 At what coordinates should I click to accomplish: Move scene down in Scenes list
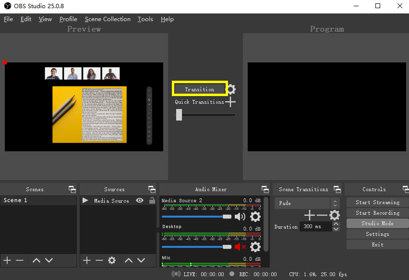tap(49, 260)
